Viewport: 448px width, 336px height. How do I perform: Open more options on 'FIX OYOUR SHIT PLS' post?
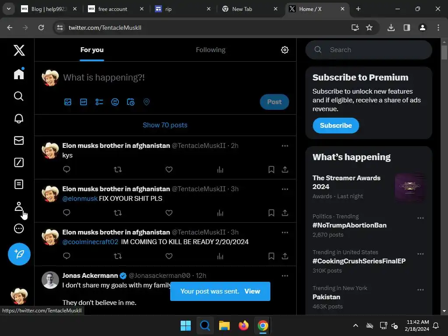click(285, 189)
